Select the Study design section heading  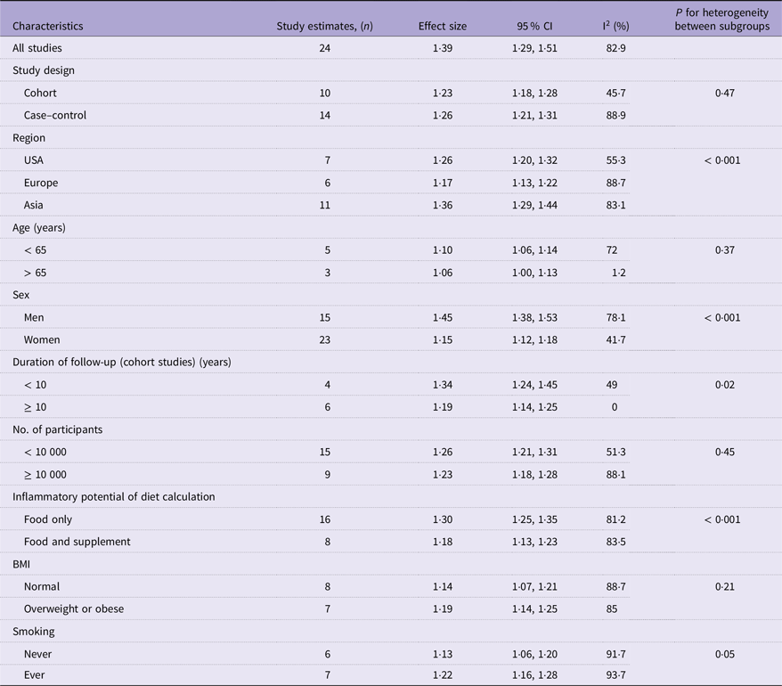tap(45, 70)
